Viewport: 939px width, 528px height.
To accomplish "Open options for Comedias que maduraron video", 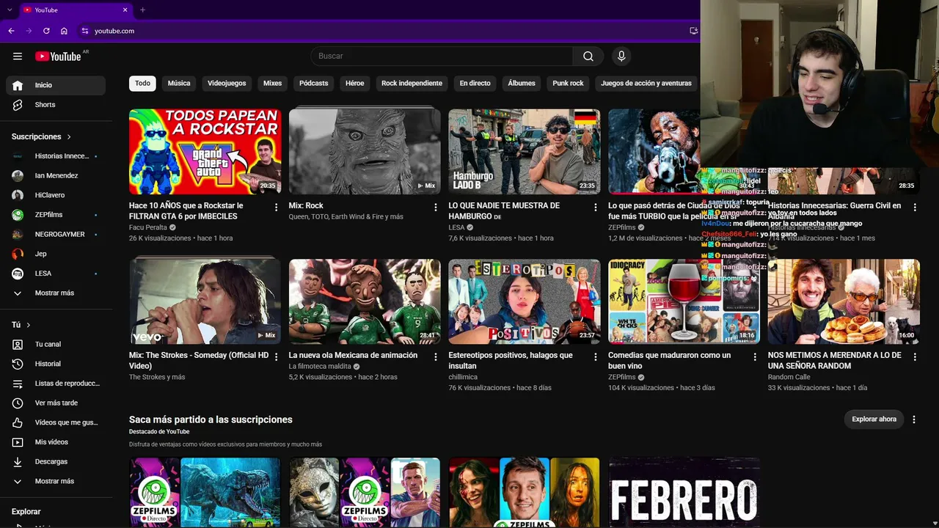I will coord(755,357).
